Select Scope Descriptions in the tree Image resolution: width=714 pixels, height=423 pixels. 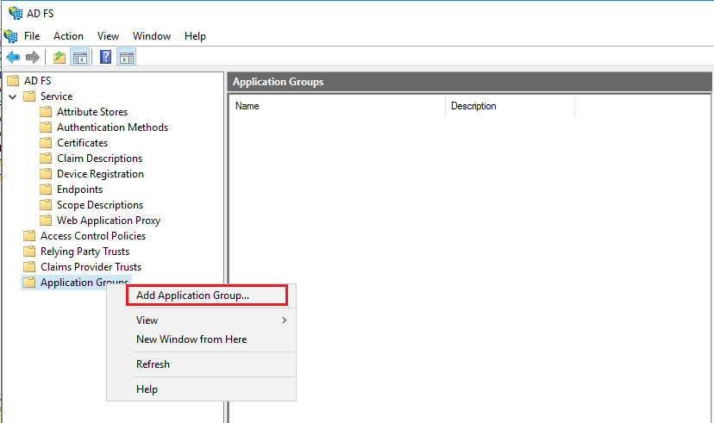click(x=100, y=205)
